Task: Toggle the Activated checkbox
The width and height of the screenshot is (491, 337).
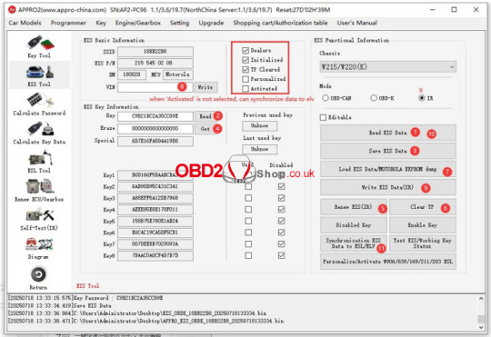Action: [x=245, y=88]
